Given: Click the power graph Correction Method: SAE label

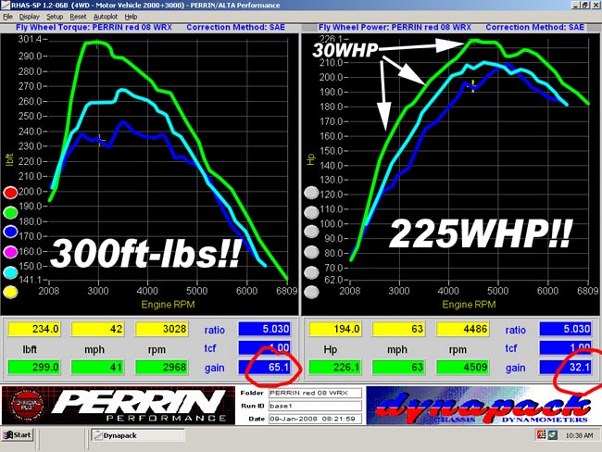Looking at the screenshot, I should pyautogui.click(x=534, y=27).
